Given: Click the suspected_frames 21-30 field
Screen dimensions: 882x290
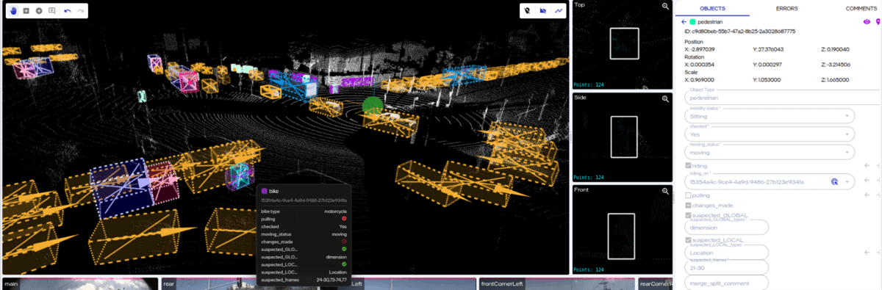Looking at the screenshot, I should click(x=726, y=268).
